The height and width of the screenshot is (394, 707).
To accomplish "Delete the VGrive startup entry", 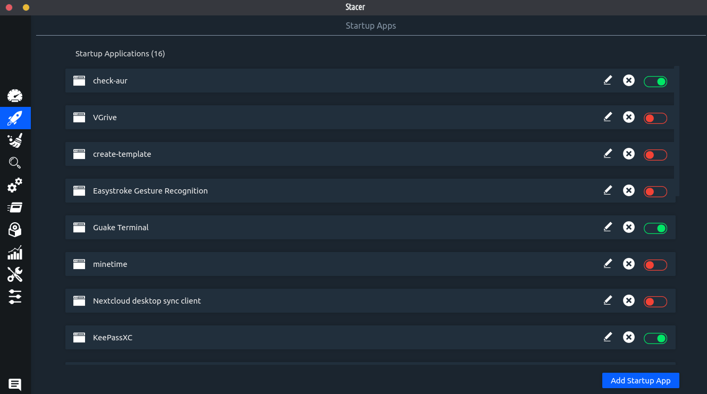I will point(629,117).
